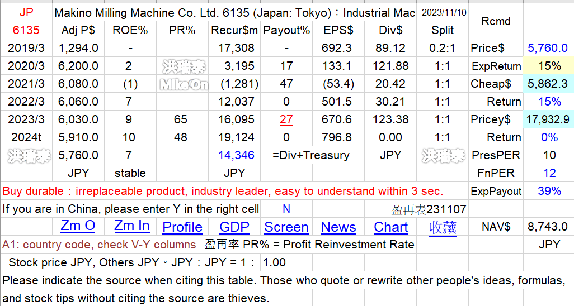This screenshot has width=574, height=306.
Task: Select the Rcmd header cell
Action: [x=496, y=21]
